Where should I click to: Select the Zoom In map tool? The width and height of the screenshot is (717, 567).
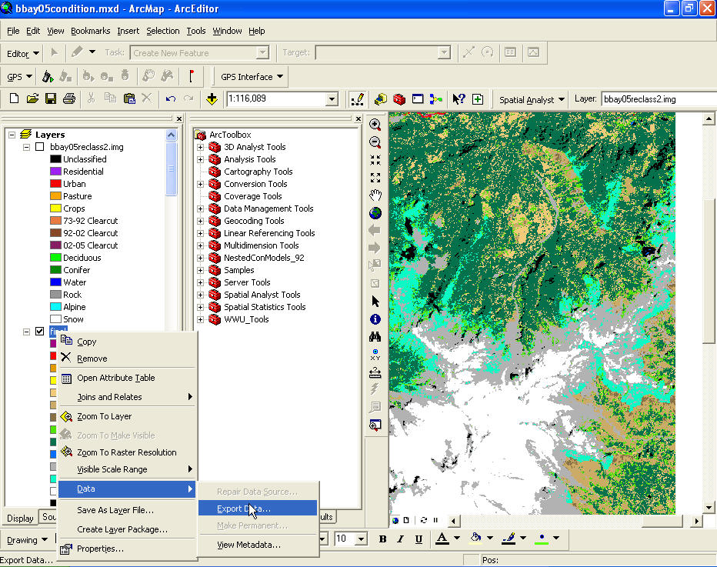[375, 125]
